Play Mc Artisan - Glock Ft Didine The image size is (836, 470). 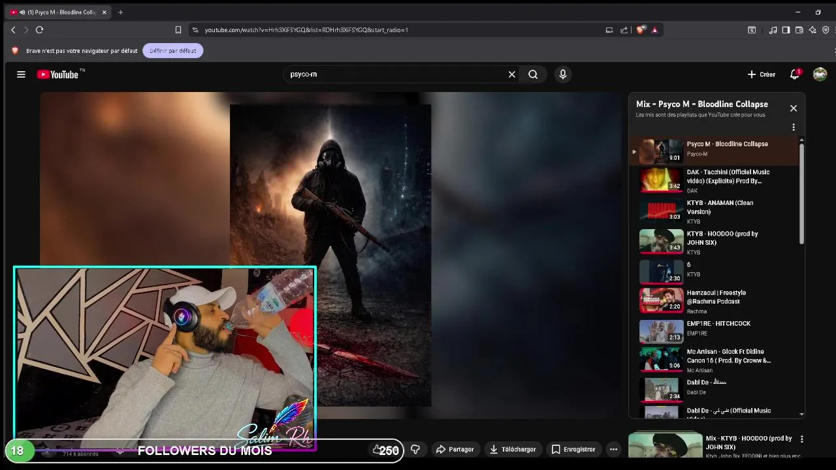click(715, 360)
